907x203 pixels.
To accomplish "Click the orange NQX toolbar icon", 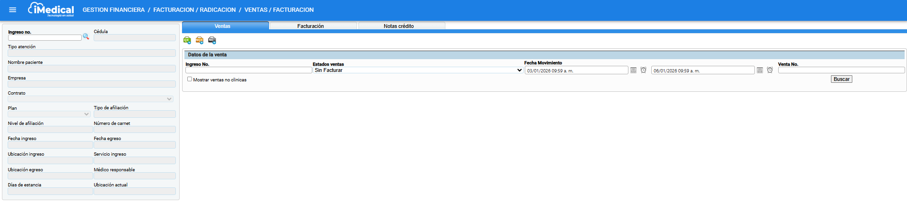I will (x=200, y=40).
